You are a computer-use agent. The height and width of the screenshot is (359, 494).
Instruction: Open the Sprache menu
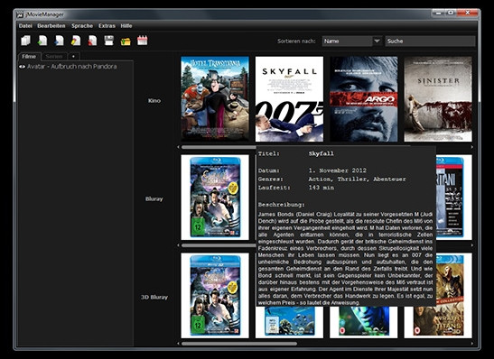coord(82,26)
